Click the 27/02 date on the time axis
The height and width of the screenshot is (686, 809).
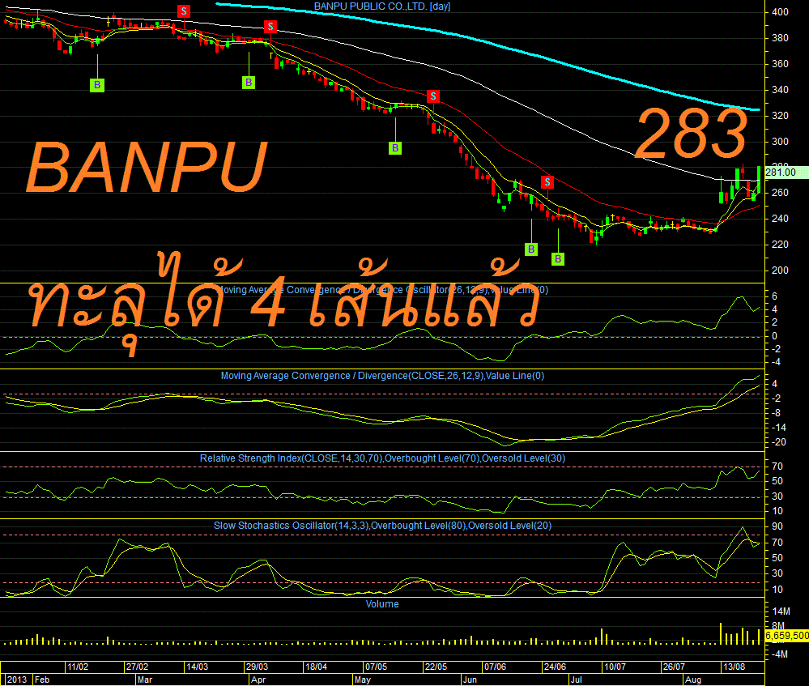[x=137, y=667]
